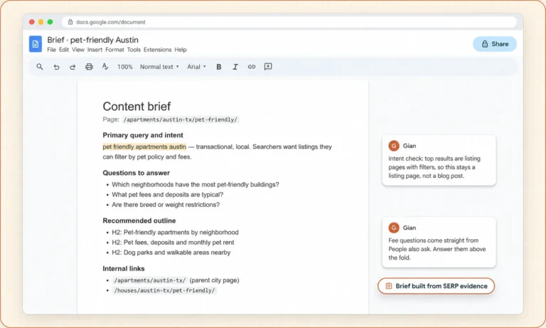This screenshot has width=546, height=328.
Task: Click Gian's avatar in the fee questions comment
Action: [394, 228]
